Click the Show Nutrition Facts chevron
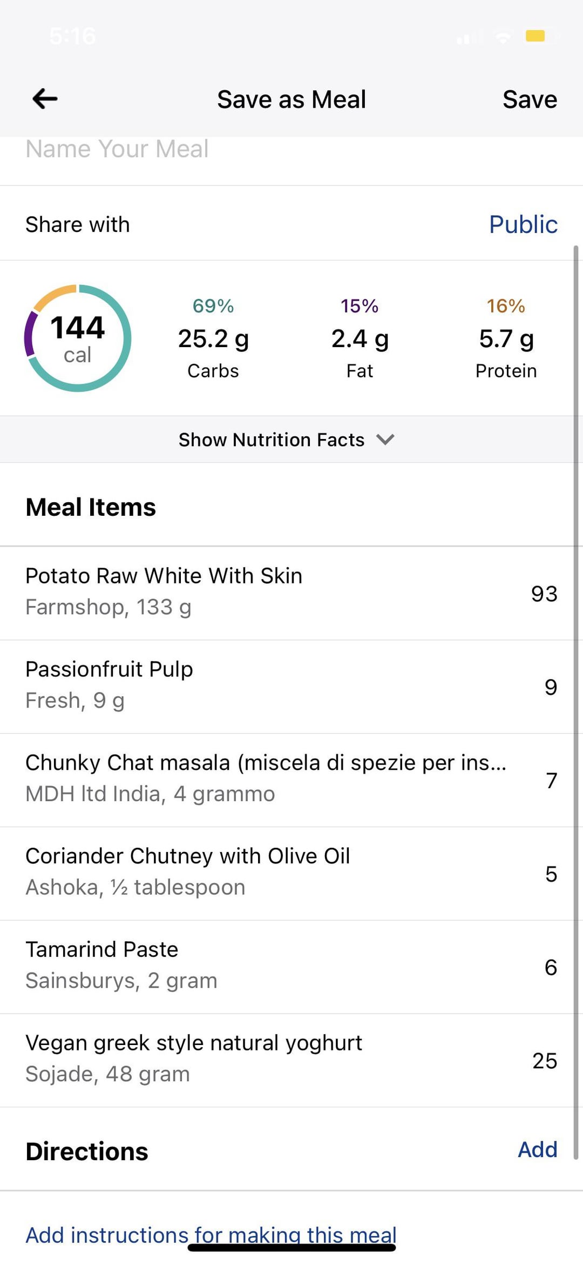This screenshot has width=583, height=1264. (385, 439)
